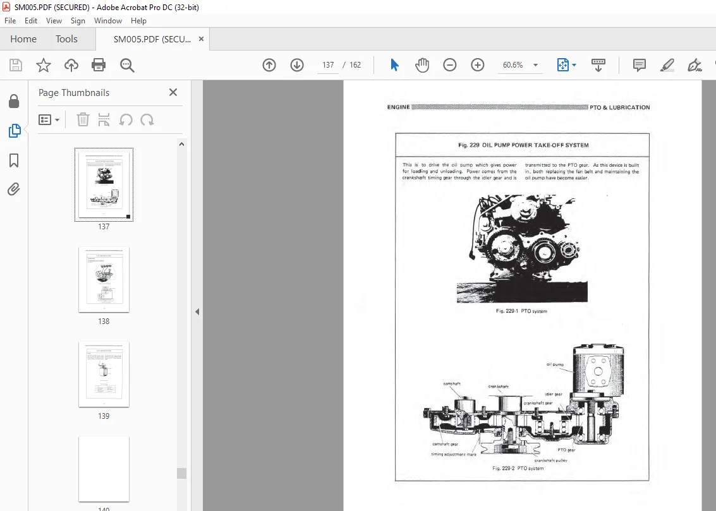Close the Page Thumbnails panel
This screenshot has height=511, width=716.
[173, 92]
